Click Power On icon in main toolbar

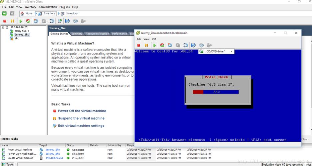coord(20,21)
